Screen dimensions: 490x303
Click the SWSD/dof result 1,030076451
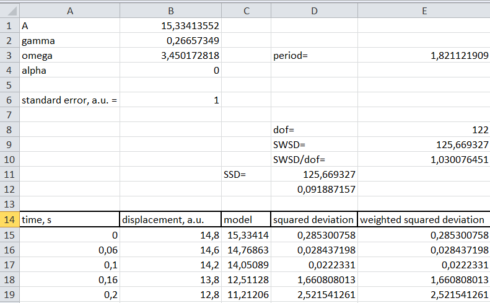[x=424, y=160]
